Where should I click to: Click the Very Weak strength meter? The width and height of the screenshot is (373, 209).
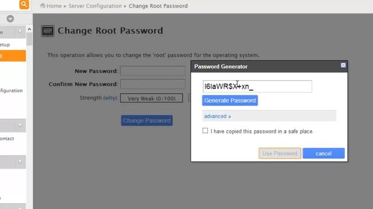point(152,98)
